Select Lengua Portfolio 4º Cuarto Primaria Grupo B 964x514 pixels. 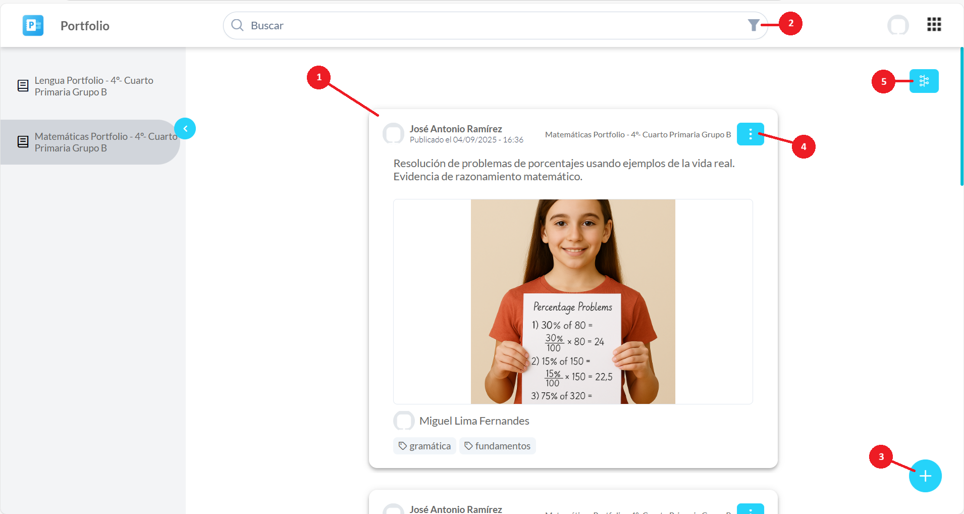pos(93,86)
